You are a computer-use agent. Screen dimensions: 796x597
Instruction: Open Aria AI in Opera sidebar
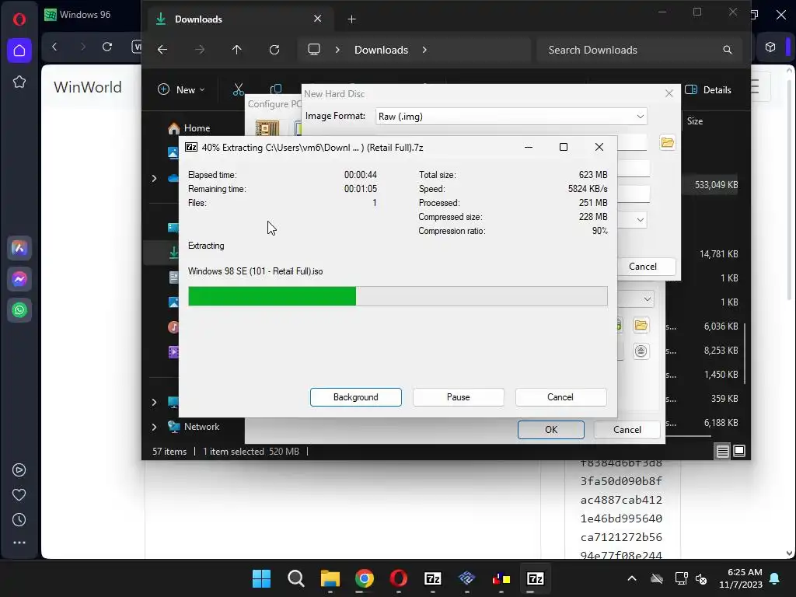pos(19,248)
